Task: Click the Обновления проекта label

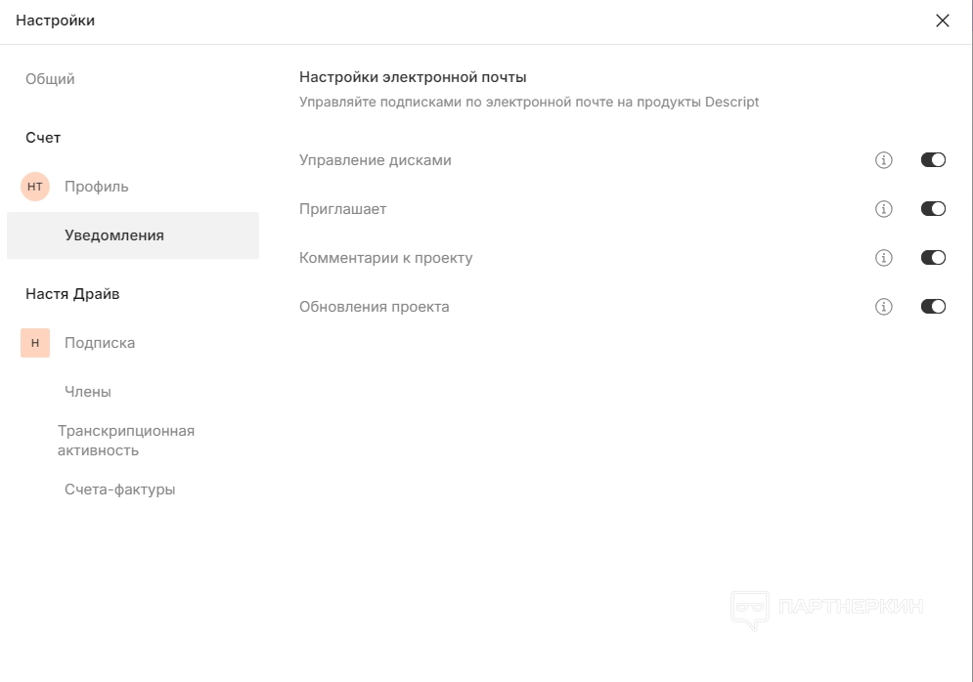Action: tap(375, 307)
